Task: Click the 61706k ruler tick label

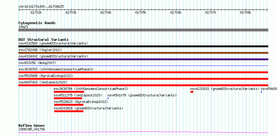Action: 176,12
